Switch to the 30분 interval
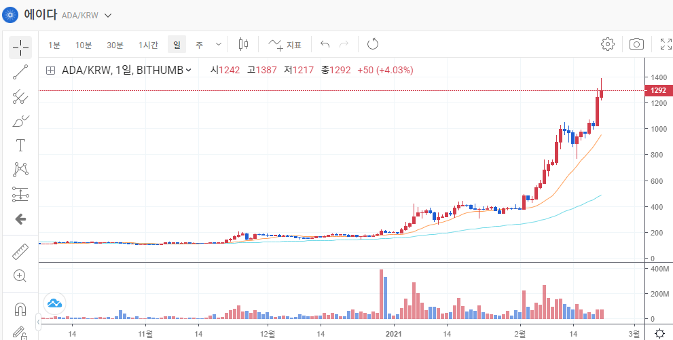This screenshot has width=673, height=340. 115,45
